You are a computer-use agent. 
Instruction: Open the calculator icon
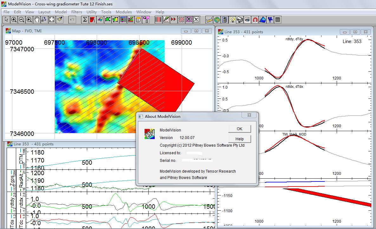click(x=224, y=20)
